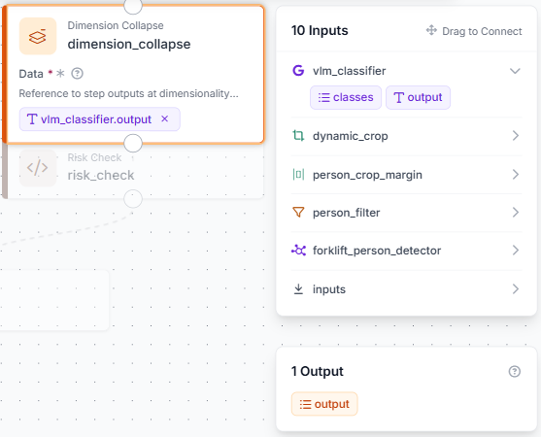Click the person_filter funnel icon
Screen dimensions: 541x437
pyautogui.click(x=298, y=213)
